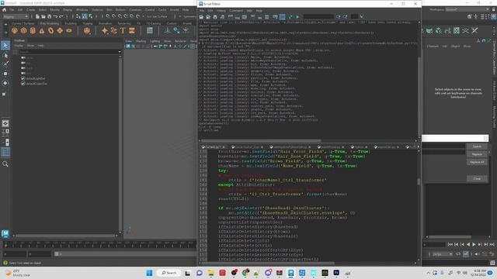The width and height of the screenshot is (497, 279).
Task: Click the save scene icon in status line
Action: pos(50,16)
